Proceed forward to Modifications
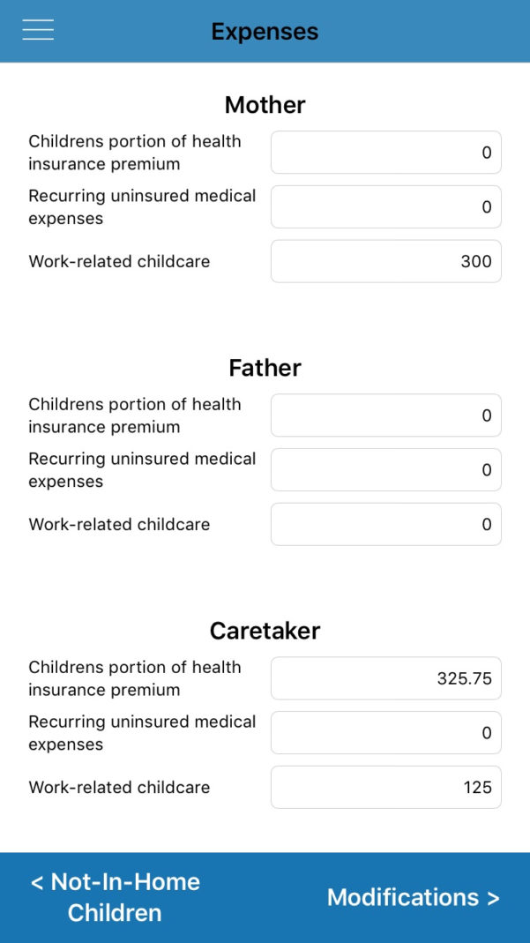 [413, 897]
